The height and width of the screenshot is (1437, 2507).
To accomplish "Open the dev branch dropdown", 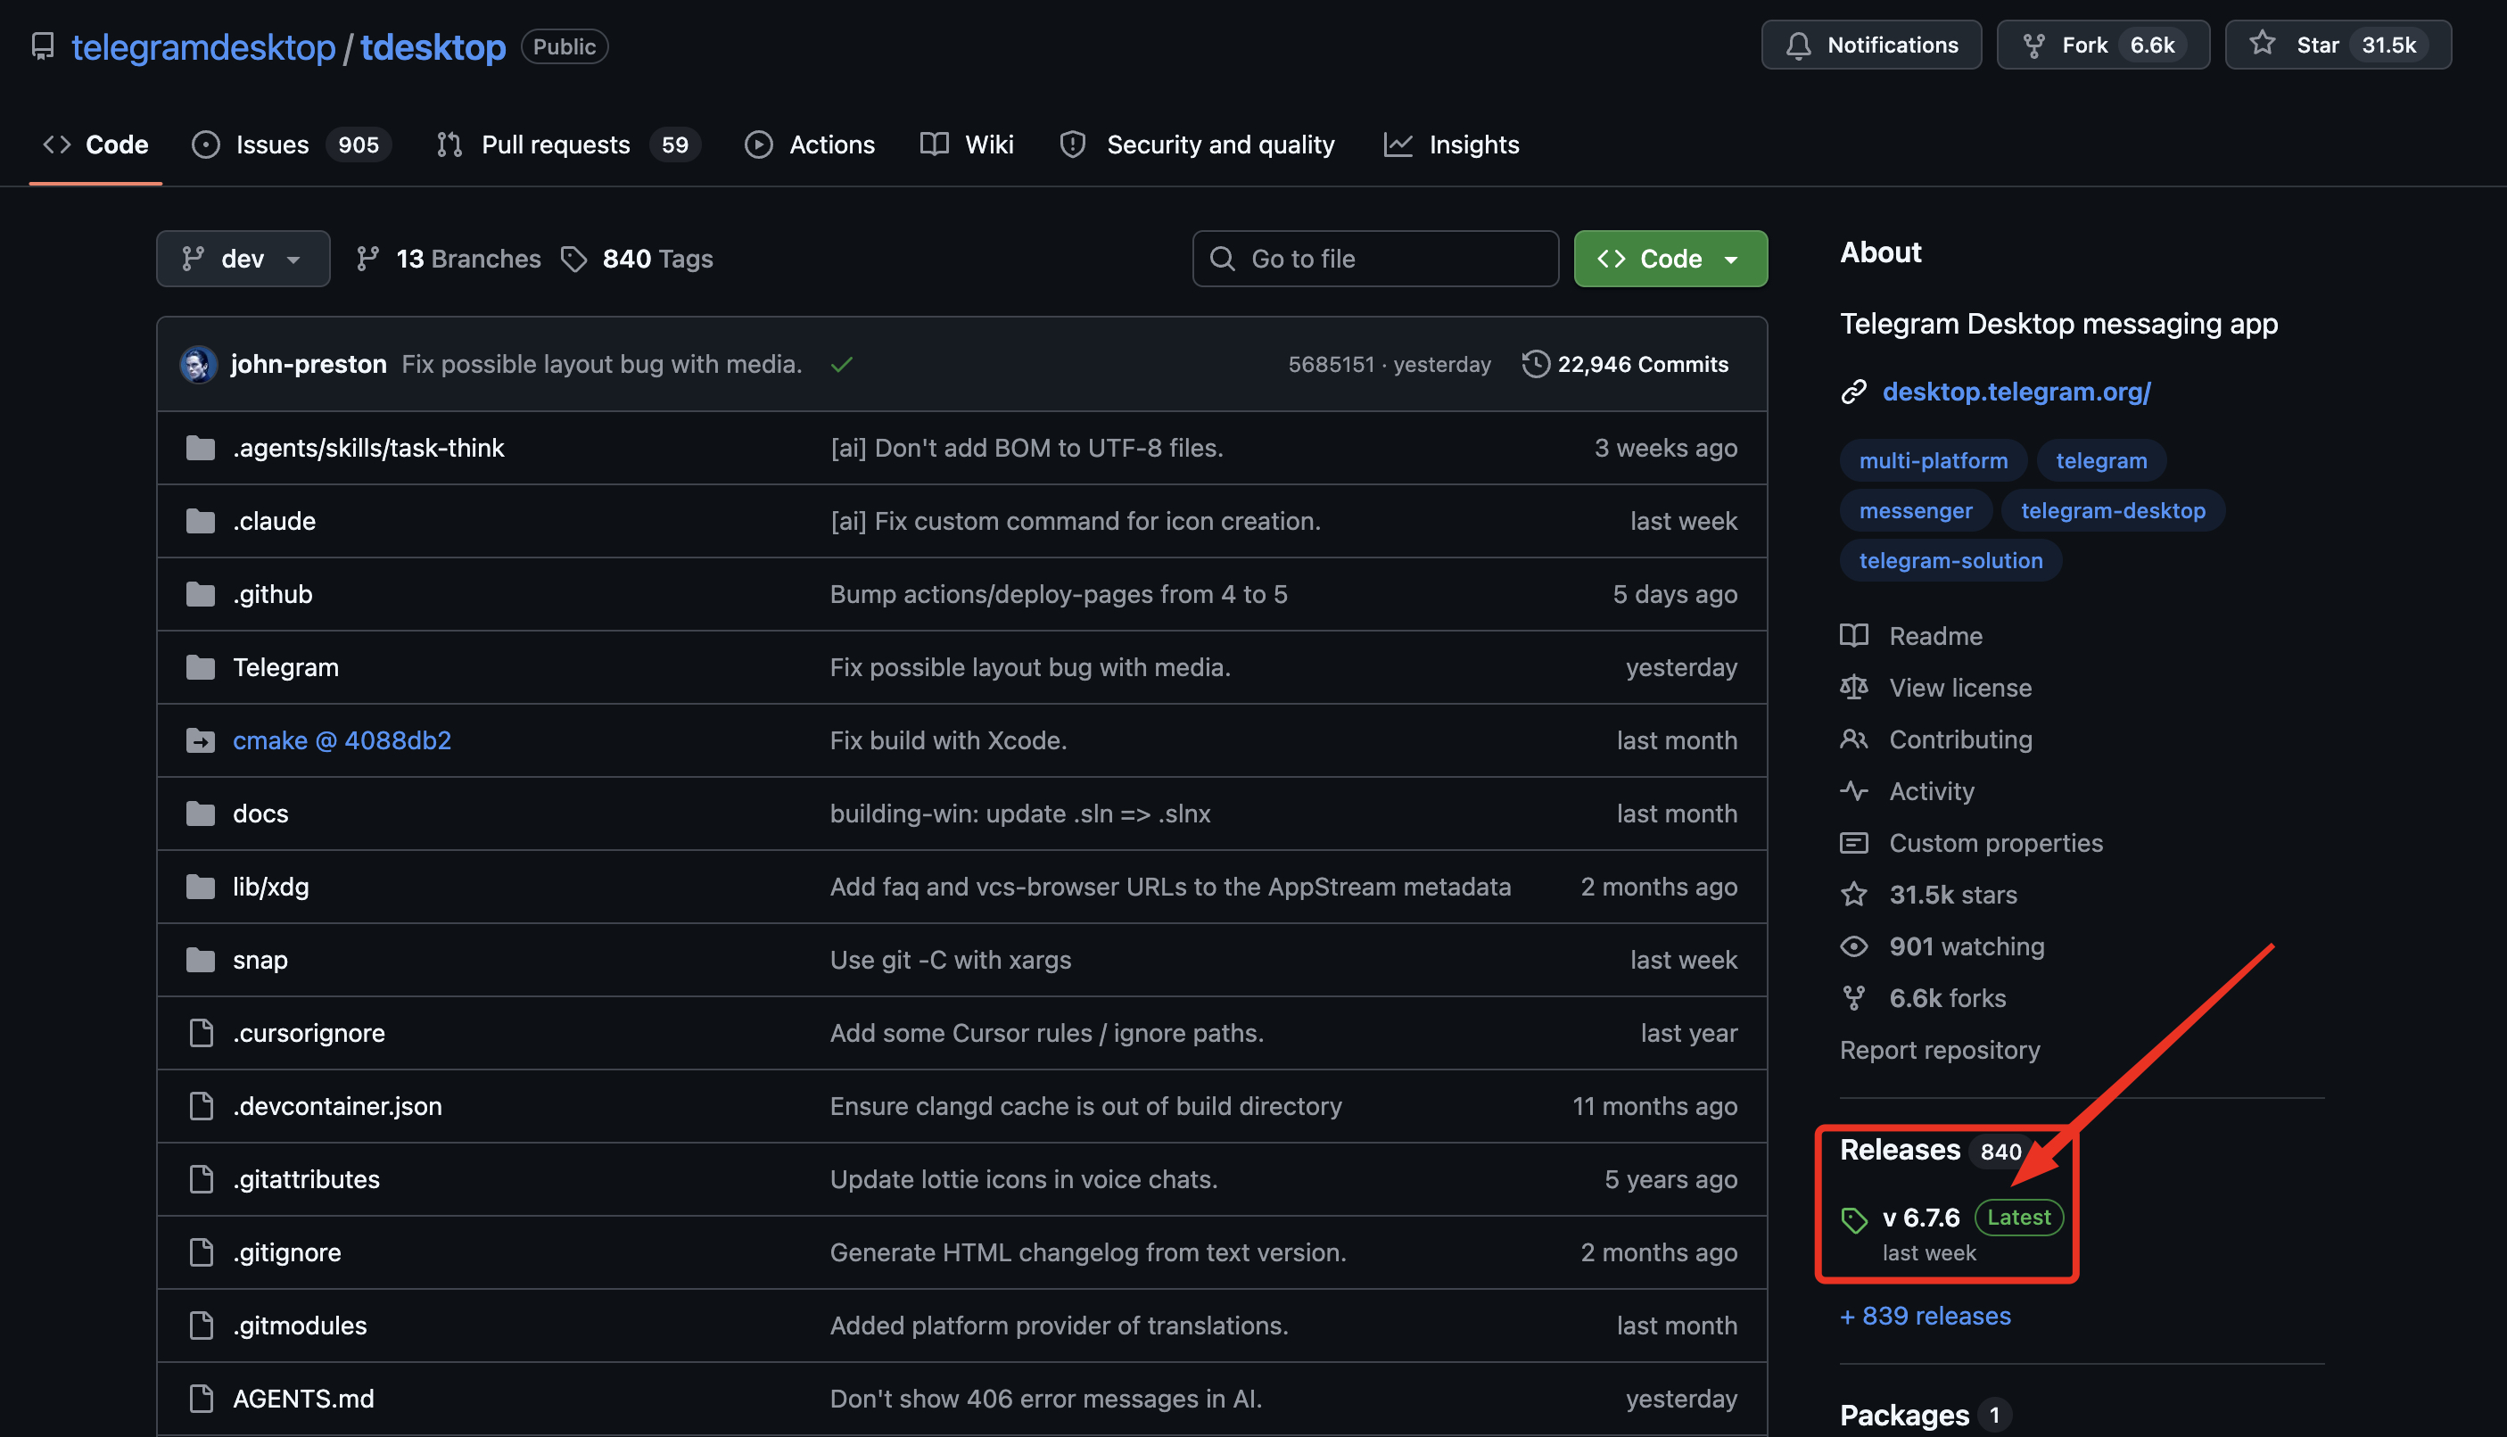I will click(x=243, y=259).
